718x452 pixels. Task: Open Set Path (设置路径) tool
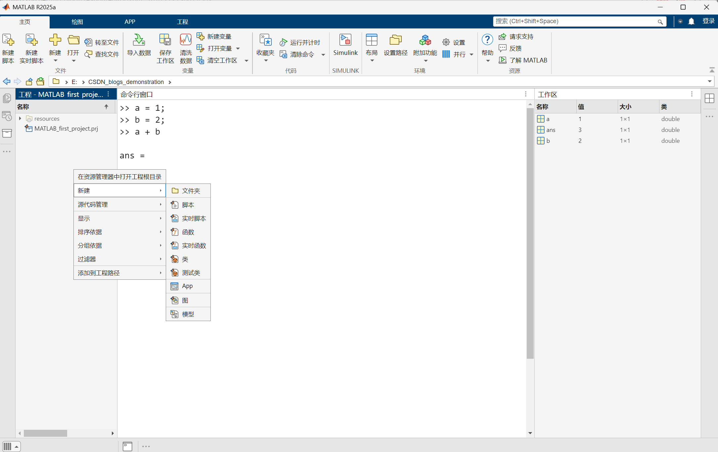pos(395,40)
